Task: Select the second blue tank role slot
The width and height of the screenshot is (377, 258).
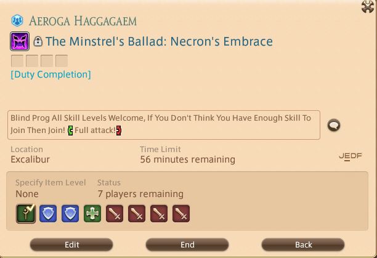Action: click(x=70, y=214)
